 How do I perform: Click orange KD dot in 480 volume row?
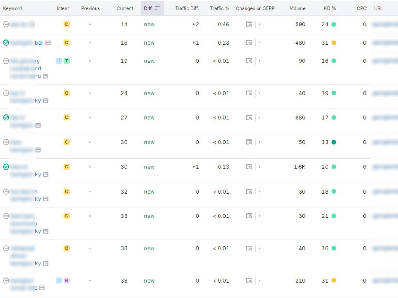pyautogui.click(x=334, y=43)
